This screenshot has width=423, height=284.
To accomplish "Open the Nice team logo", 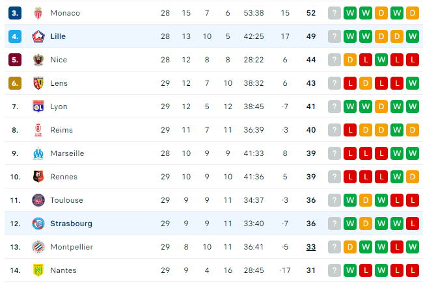I will (x=38, y=60).
